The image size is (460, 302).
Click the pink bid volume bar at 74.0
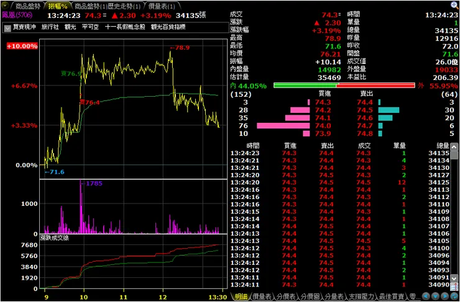click(283, 125)
